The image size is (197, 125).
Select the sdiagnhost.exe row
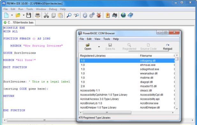point(127,69)
